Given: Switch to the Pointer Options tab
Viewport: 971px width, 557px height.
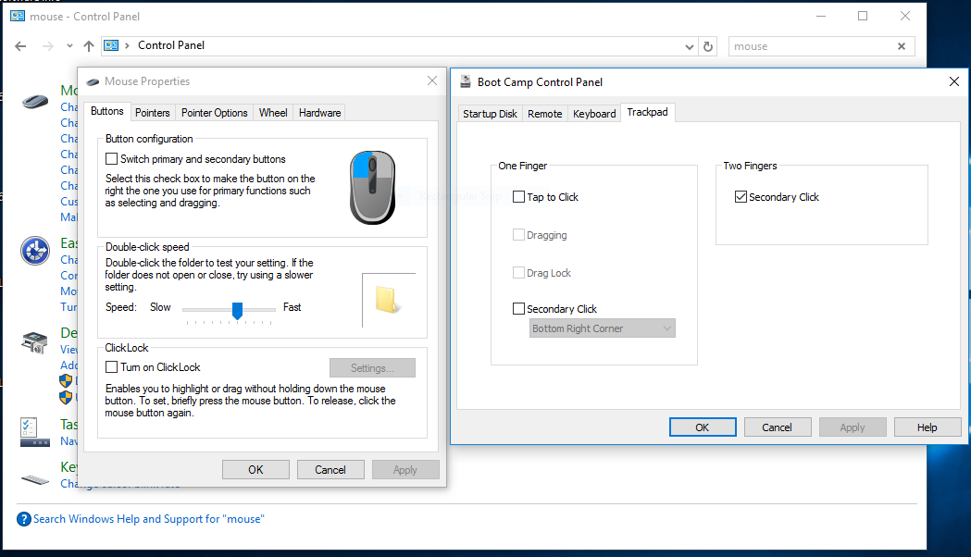Looking at the screenshot, I should coord(214,113).
